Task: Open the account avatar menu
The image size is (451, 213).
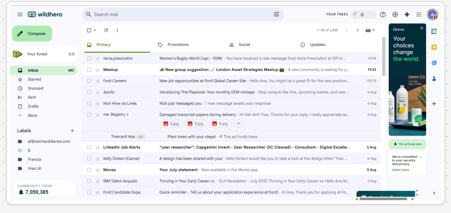Action: (x=432, y=15)
